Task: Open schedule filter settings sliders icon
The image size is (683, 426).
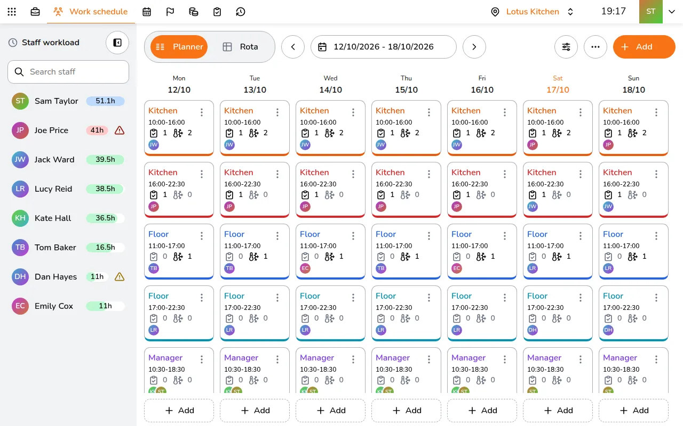Action: pos(566,47)
